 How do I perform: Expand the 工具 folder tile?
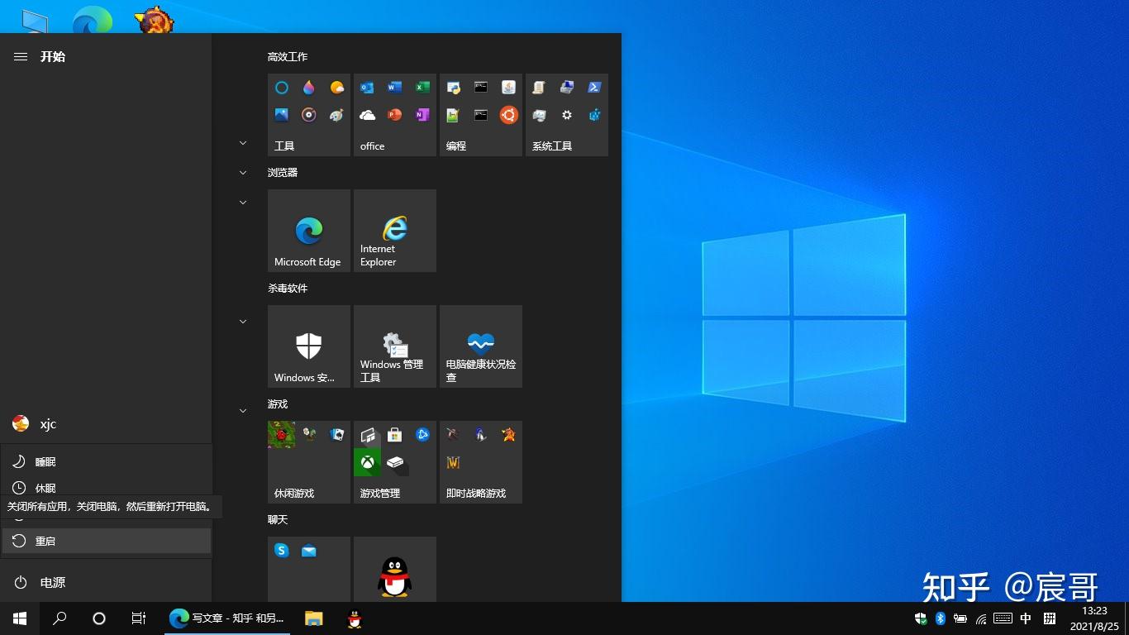point(309,115)
